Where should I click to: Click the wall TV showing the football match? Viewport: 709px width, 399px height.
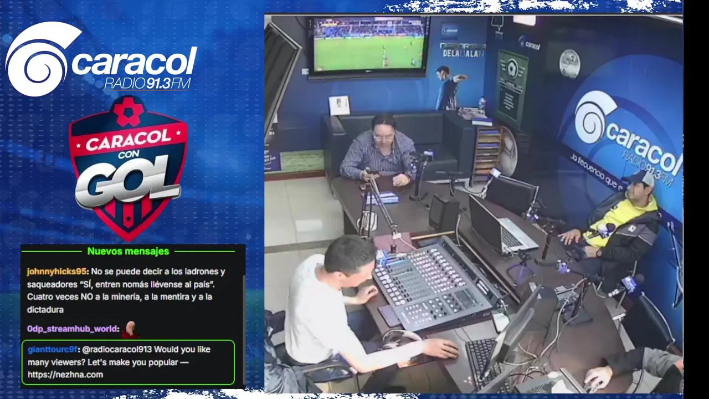point(369,47)
